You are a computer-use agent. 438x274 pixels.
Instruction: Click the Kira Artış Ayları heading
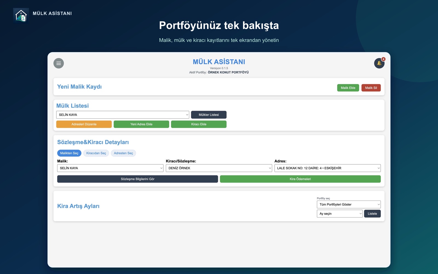[78, 206]
